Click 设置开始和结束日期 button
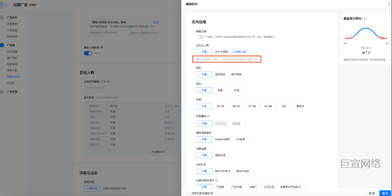 114,188
